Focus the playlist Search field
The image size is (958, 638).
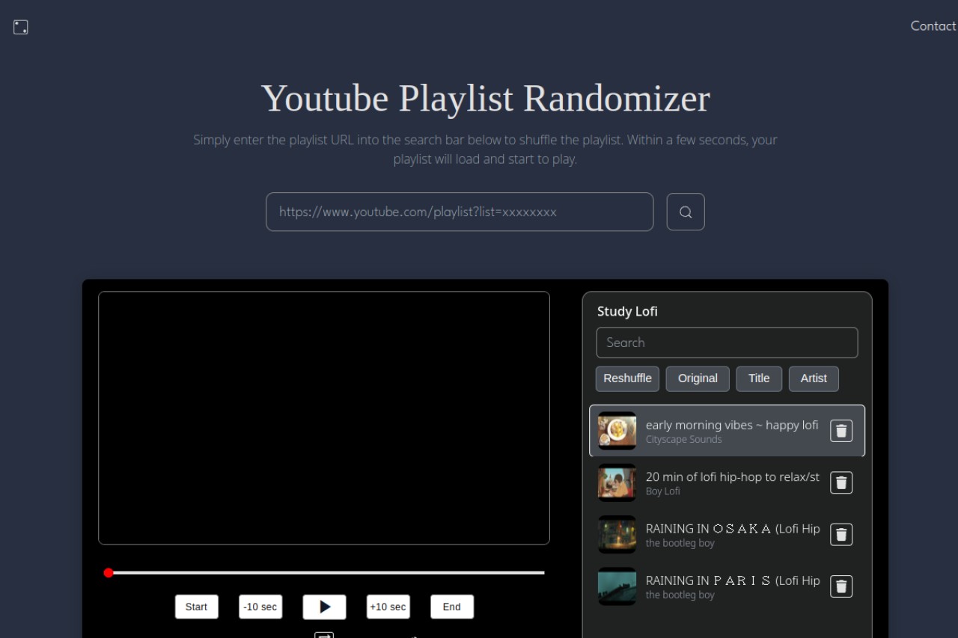(x=727, y=343)
